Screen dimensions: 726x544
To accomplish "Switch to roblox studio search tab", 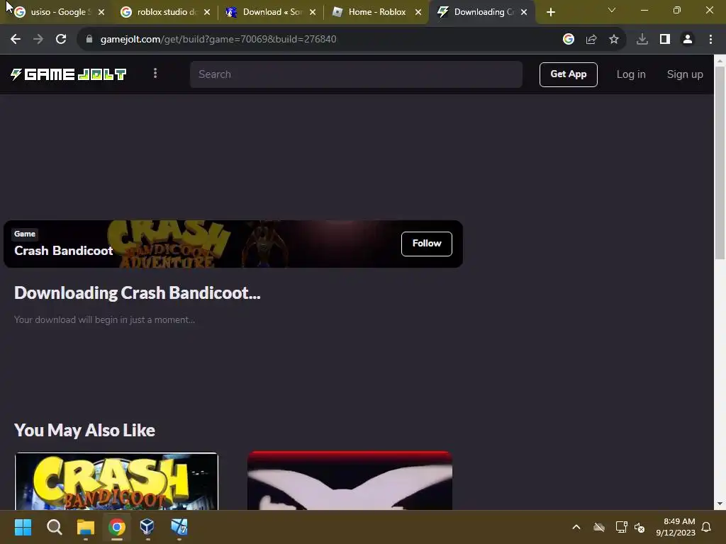I will 162,12.
